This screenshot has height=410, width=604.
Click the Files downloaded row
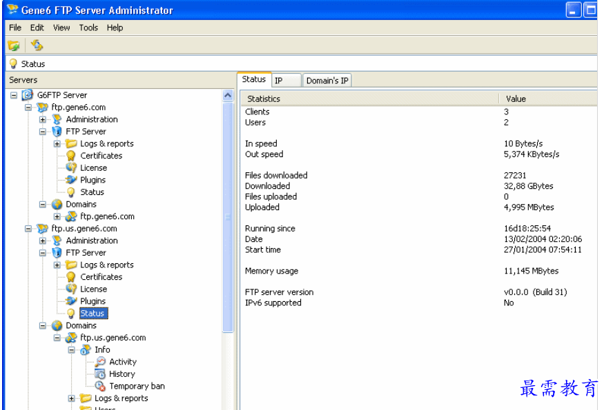tap(419, 176)
